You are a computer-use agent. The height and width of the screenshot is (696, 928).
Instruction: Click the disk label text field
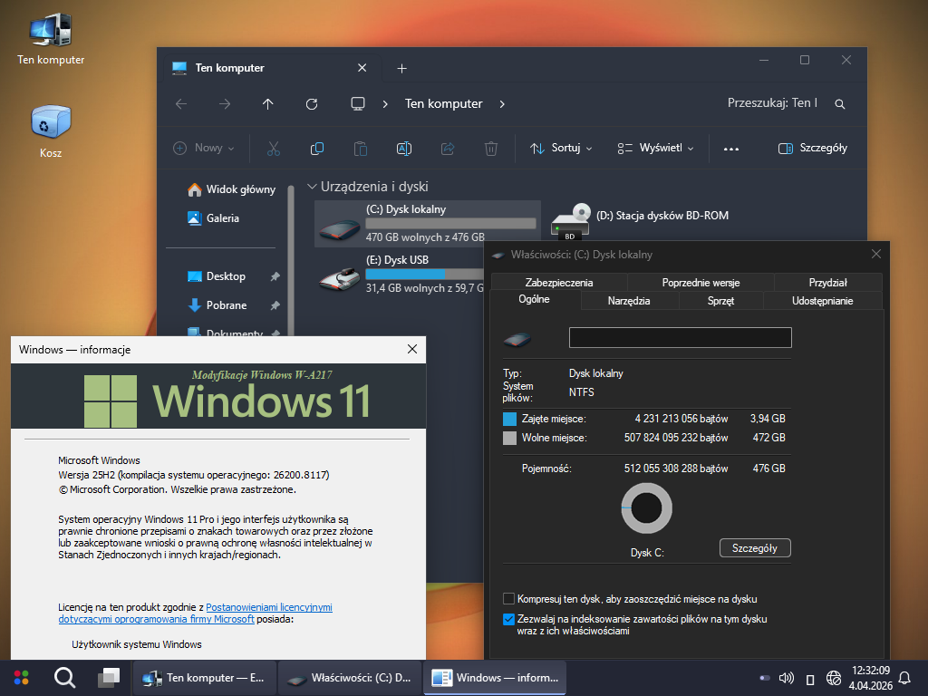pyautogui.click(x=680, y=338)
